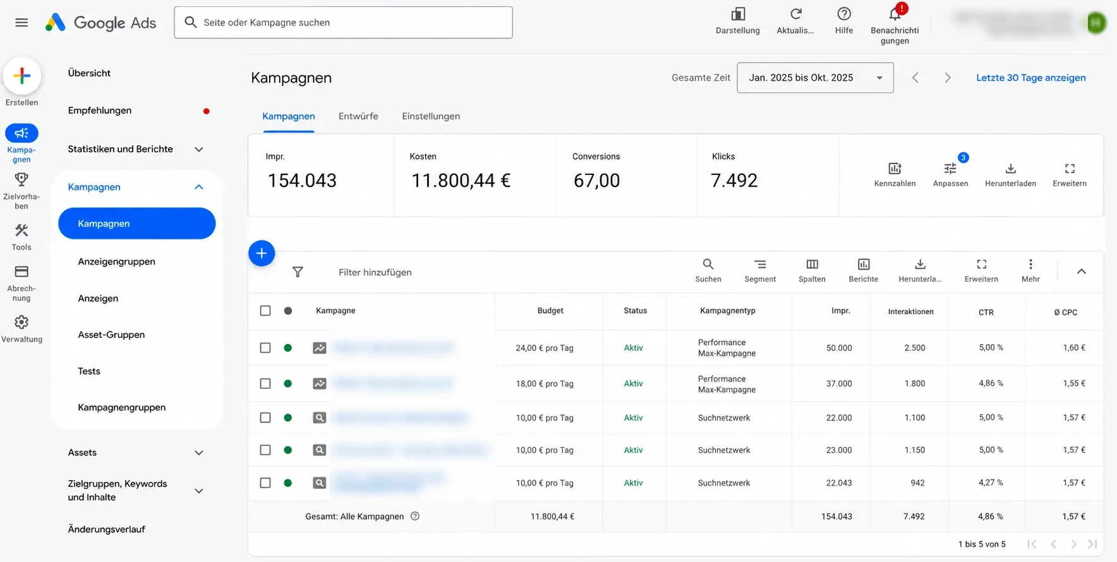Open Empfehlungen in the sidebar
Image resolution: width=1117 pixels, height=562 pixels.
[x=100, y=111]
